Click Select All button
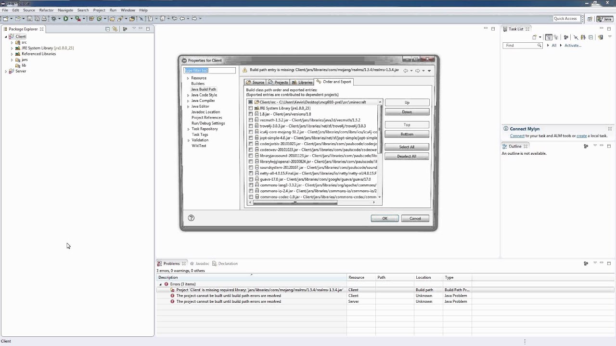The height and width of the screenshot is (346, 616). point(407,147)
